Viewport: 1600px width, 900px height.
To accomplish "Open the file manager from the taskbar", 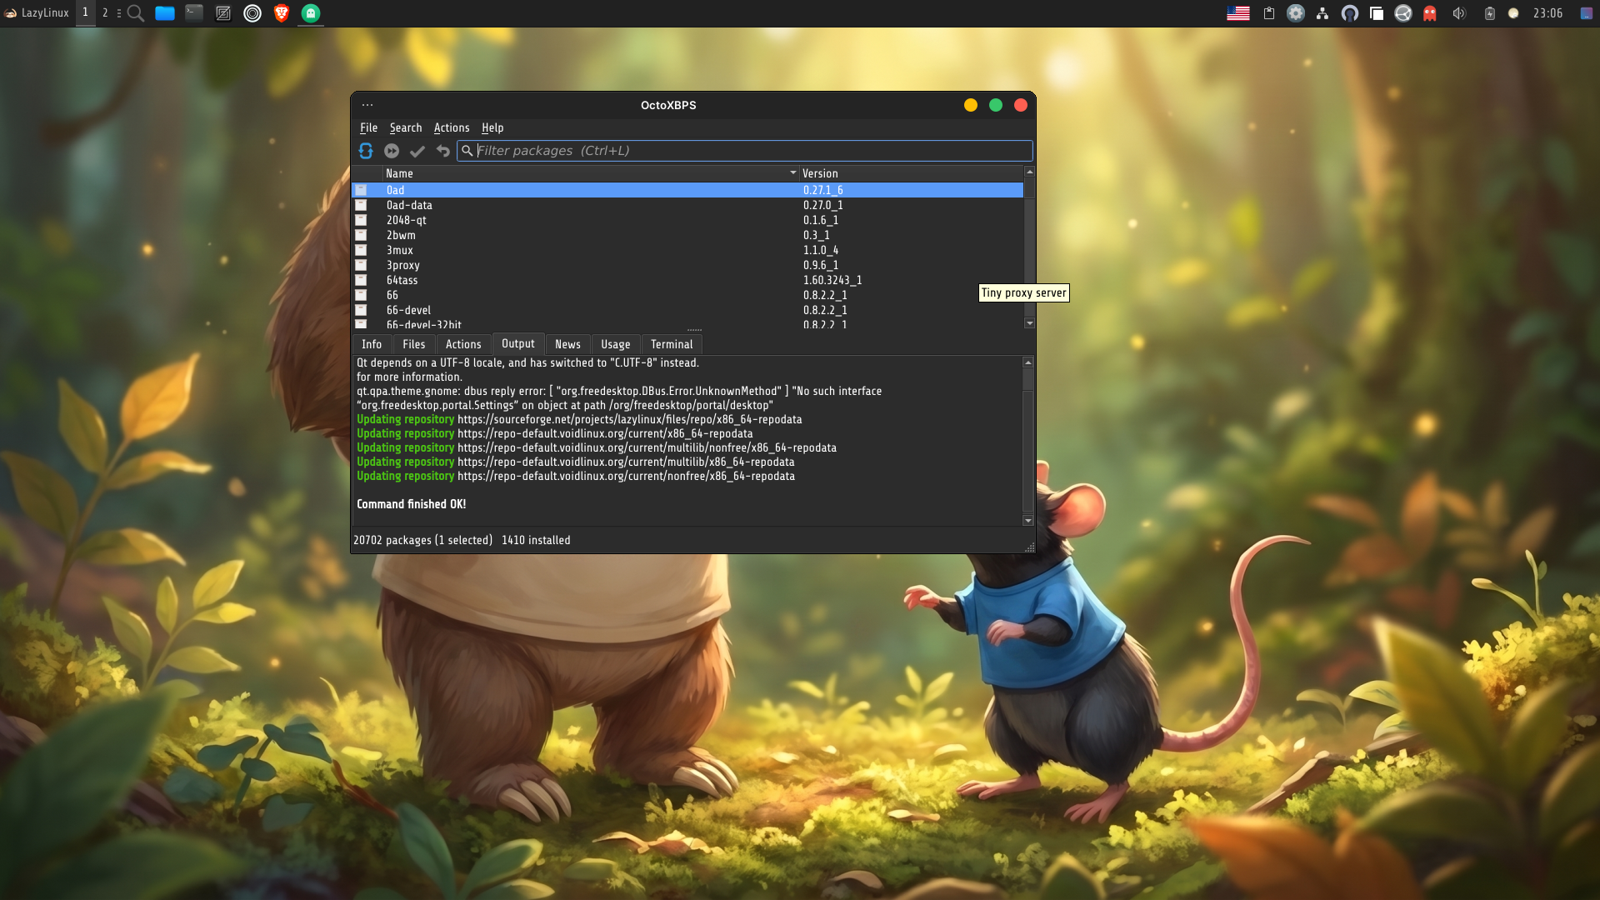I will pyautogui.click(x=165, y=13).
